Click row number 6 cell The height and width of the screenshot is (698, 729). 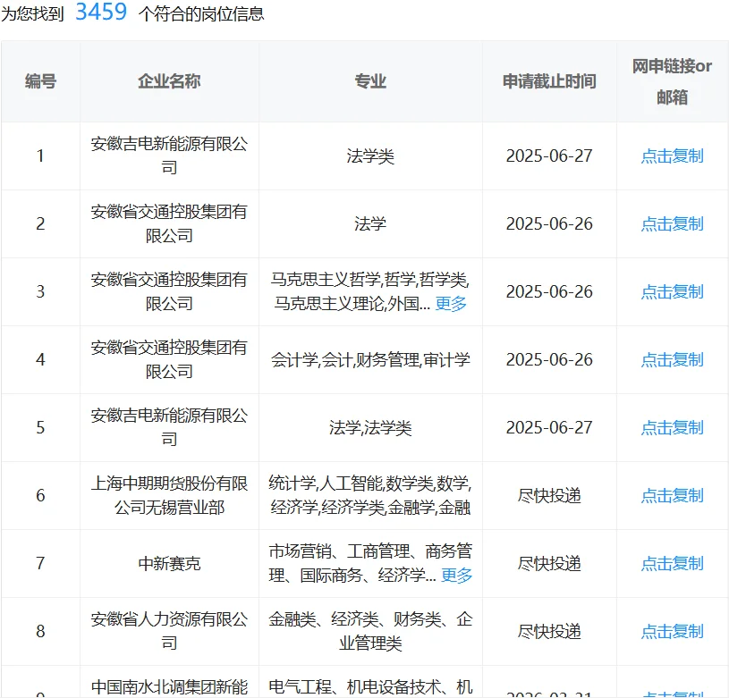click(40, 495)
